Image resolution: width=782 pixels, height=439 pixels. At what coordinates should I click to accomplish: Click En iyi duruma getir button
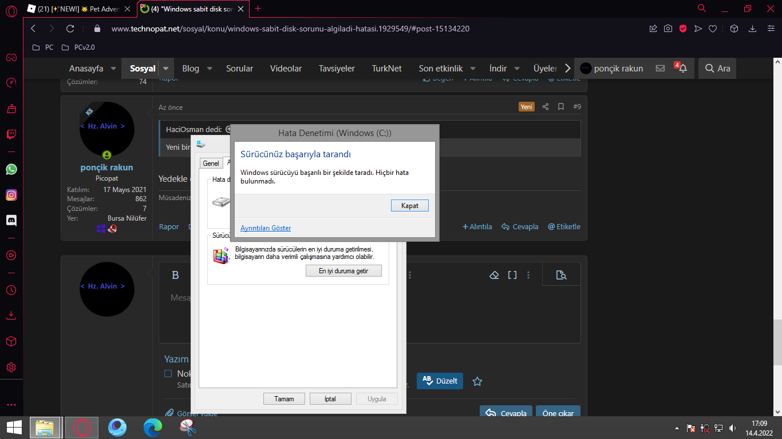click(343, 271)
